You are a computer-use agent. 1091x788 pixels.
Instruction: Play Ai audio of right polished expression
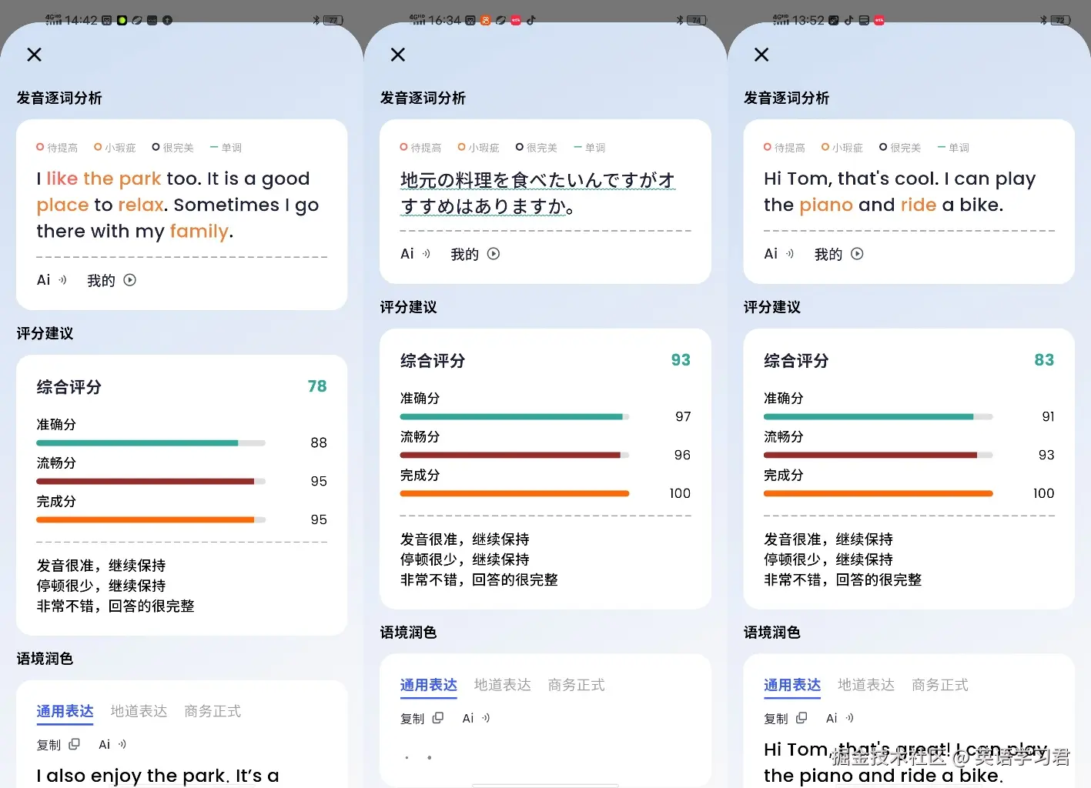point(839,719)
